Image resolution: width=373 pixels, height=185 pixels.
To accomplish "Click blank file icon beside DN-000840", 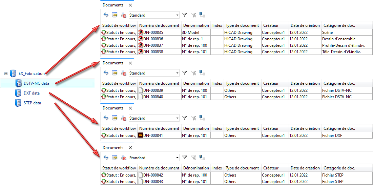I will pyautogui.click(x=141, y=97).
